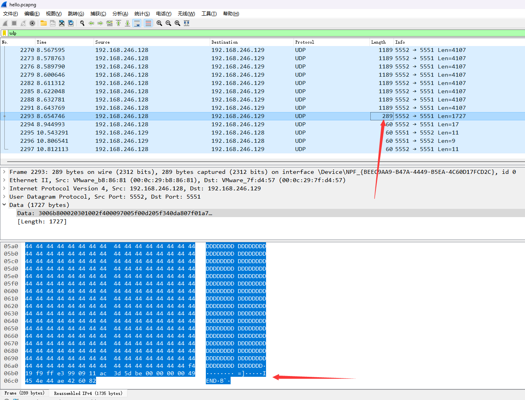Open capture options dialog

click(32, 23)
